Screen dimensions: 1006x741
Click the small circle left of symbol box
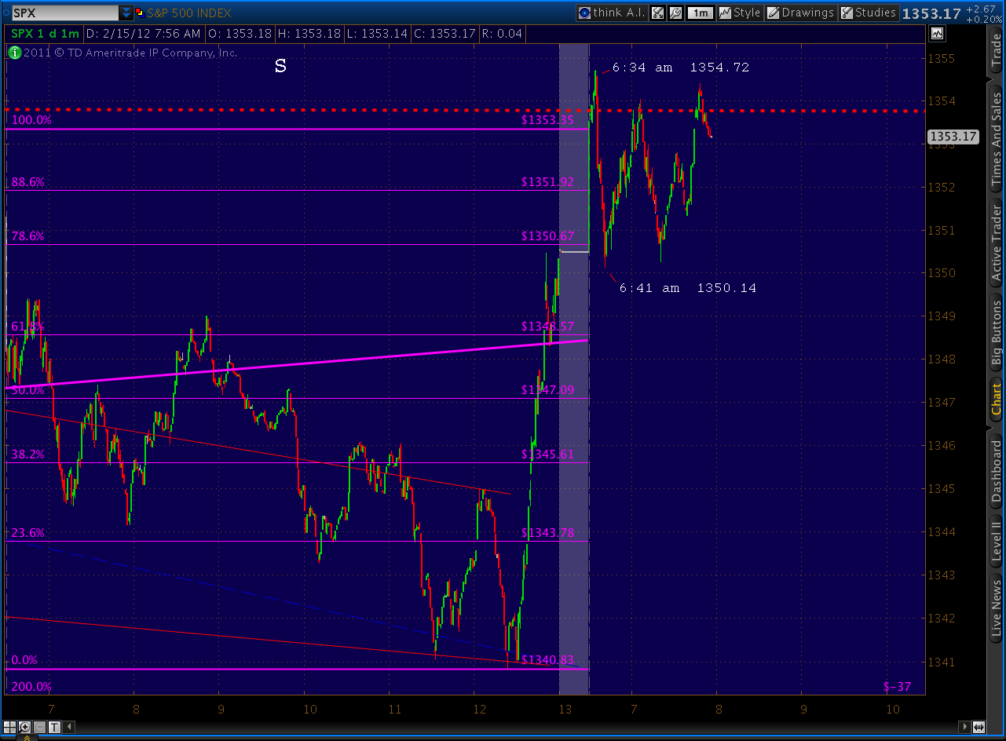coord(5,13)
